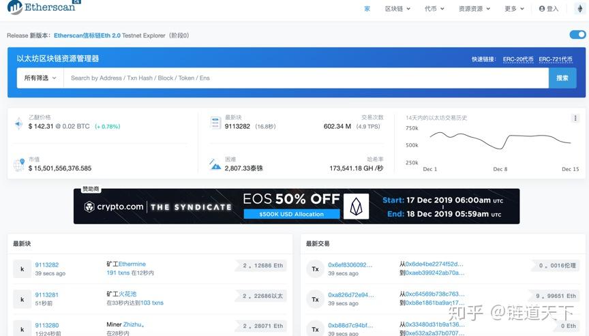Open the 所有筛选 filter dropdown
Viewport: 589px width, 336px height.
click(40, 78)
